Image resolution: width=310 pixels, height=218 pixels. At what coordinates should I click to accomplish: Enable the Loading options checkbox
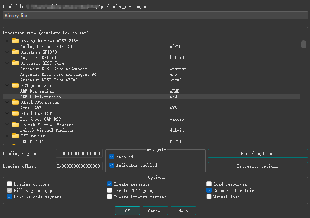coord(10,184)
